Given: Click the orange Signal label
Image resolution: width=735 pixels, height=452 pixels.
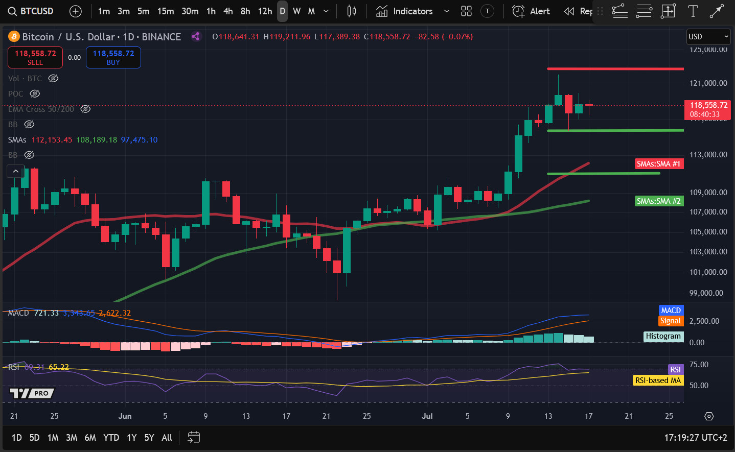Looking at the screenshot, I should pyautogui.click(x=670, y=321).
